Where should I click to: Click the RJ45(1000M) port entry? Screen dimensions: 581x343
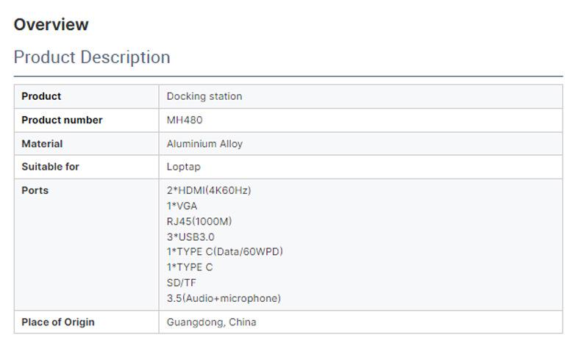pos(200,221)
